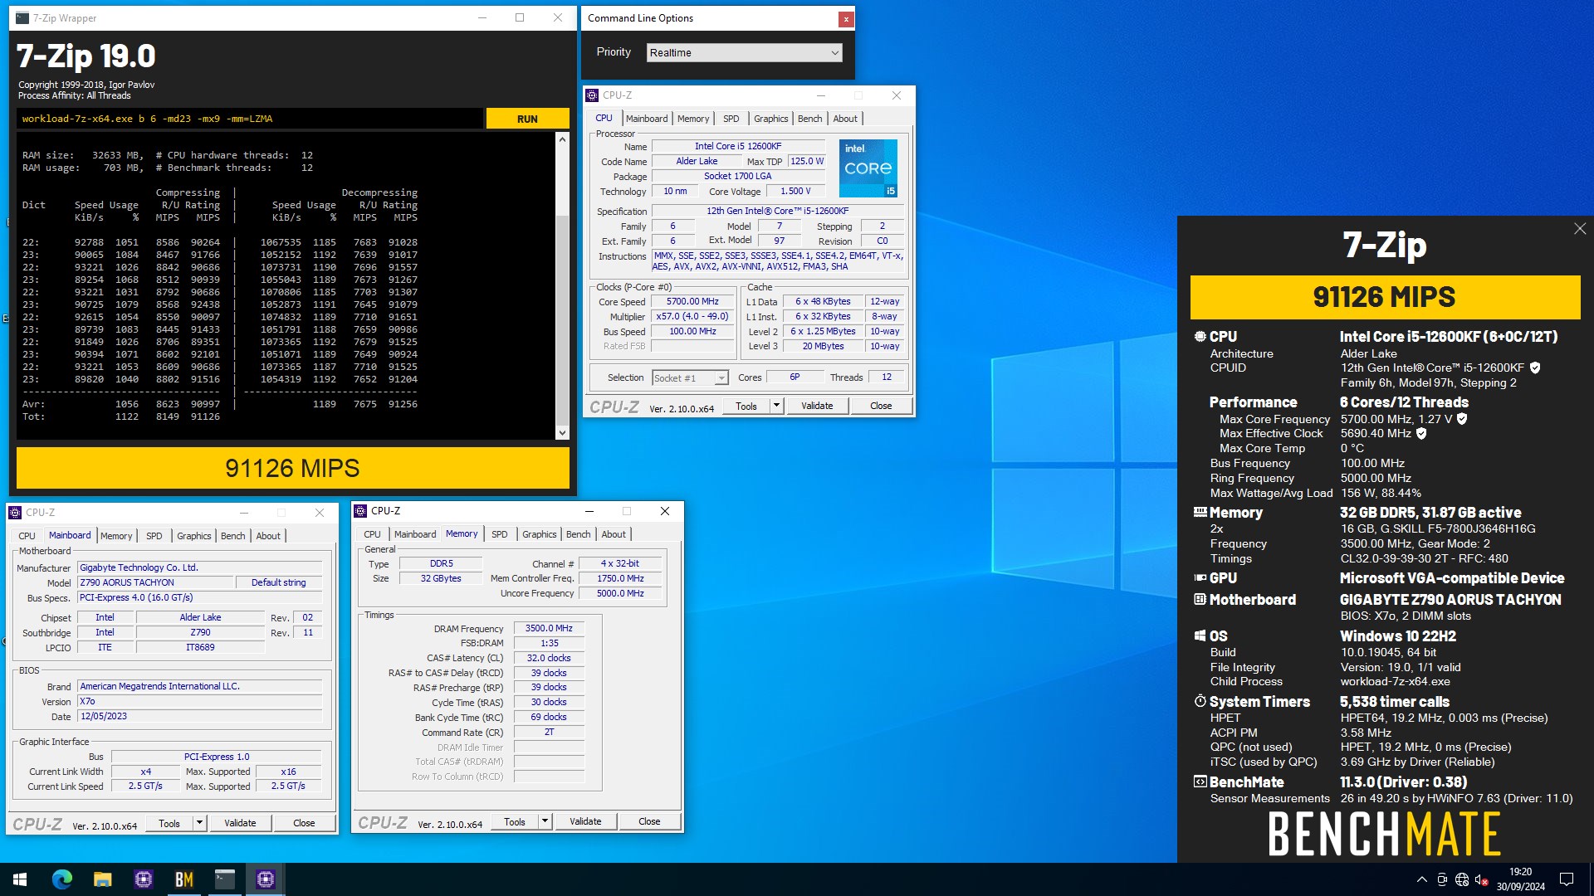Open network globe icon in system tray
Screen dimensions: 1594x896
pos(1462,879)
